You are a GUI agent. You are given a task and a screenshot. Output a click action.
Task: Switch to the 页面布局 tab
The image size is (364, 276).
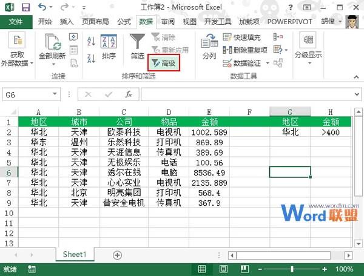coord(95,22)
